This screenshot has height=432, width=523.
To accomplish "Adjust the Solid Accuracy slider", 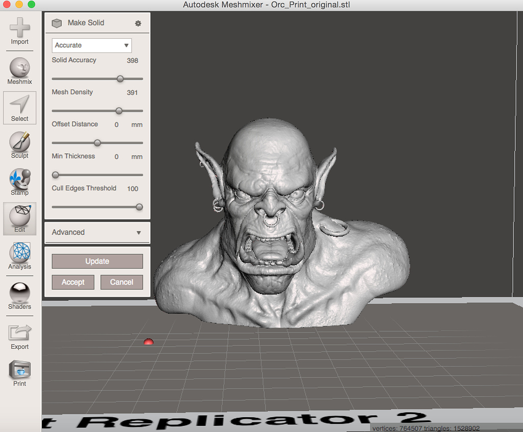I will pos(120,79).
